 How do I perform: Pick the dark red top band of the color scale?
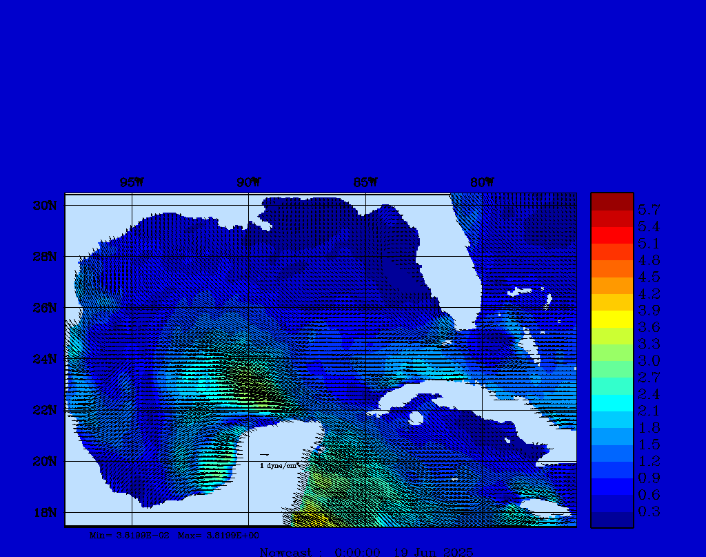pos(612,202)
